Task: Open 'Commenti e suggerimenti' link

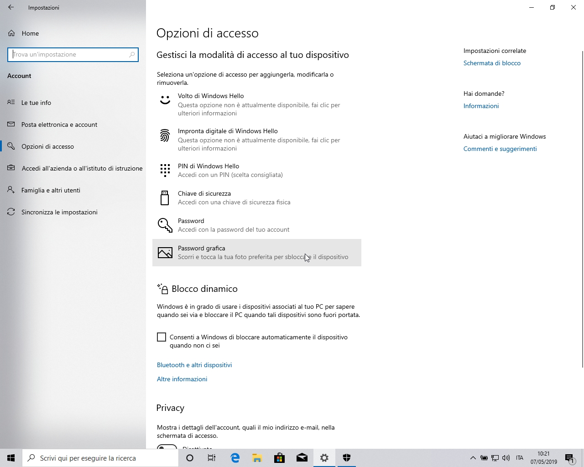Action: coord(500,149)
